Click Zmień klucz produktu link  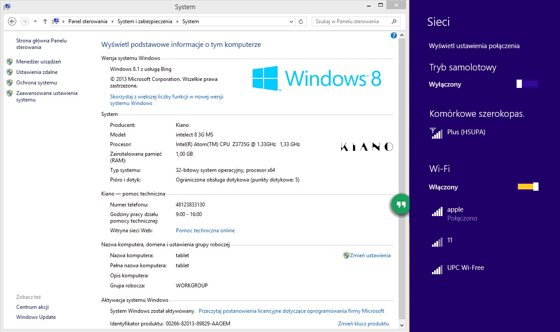pos(364,324)
